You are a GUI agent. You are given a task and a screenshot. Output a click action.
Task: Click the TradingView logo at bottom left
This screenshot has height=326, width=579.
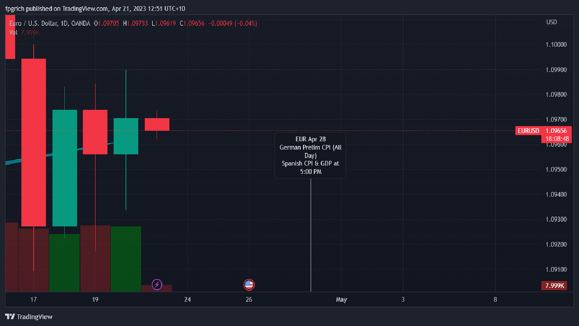[29, 317]
